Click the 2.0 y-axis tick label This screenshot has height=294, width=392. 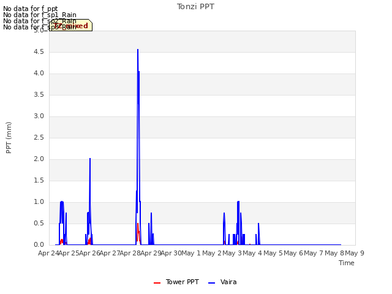point(39,159)
